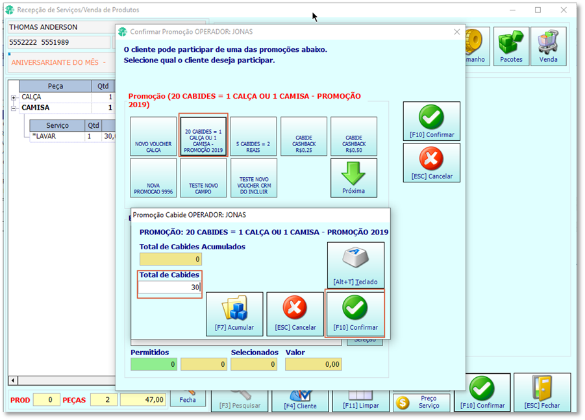Click ESC Fechar door button
The image size is (585, 420).
(542, 392)
